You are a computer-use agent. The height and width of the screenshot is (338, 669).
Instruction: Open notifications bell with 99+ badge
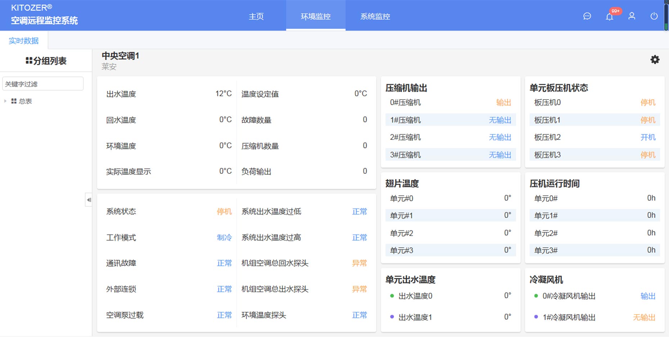[x=610, y=17]
